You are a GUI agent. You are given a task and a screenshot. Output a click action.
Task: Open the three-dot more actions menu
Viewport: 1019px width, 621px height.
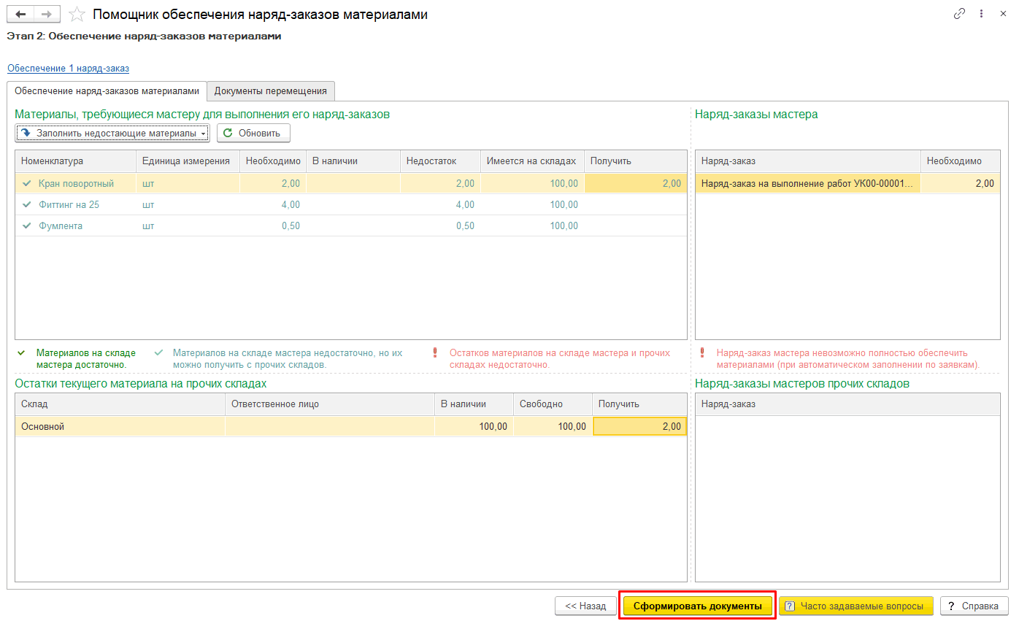click(982, 14)
